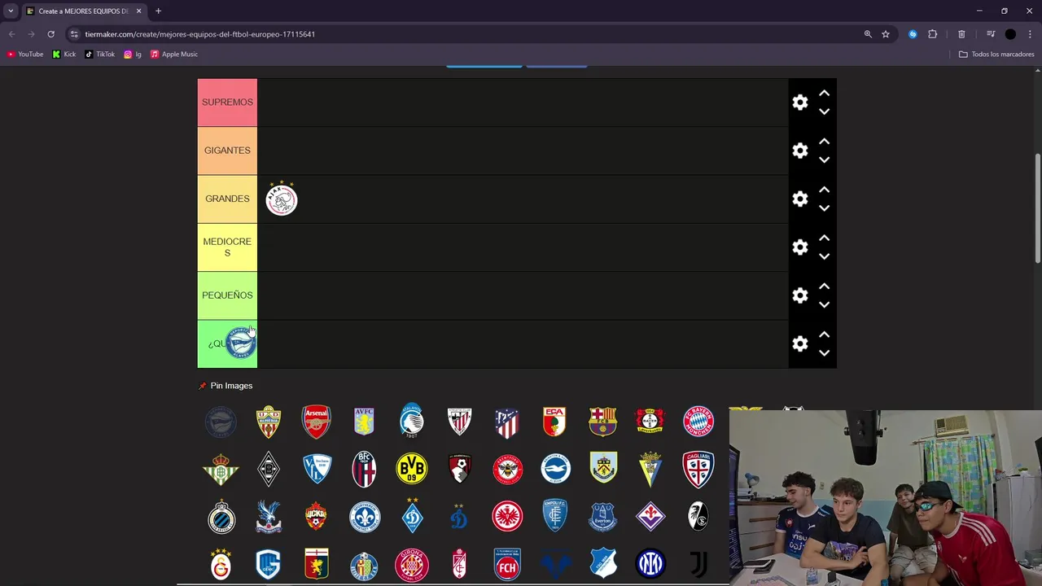
Task: Select the Bologna BFC crest
Action: point(364,470)
